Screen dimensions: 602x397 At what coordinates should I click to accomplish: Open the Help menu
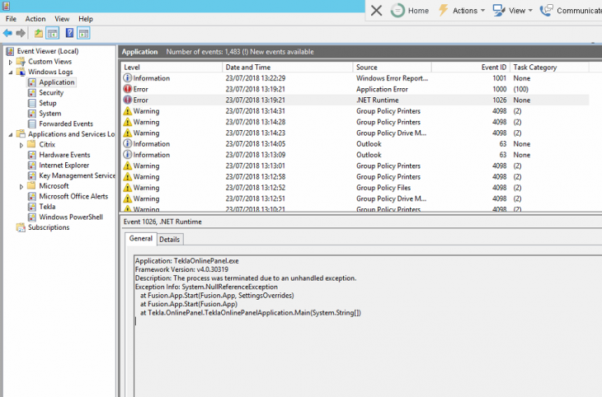86,19
